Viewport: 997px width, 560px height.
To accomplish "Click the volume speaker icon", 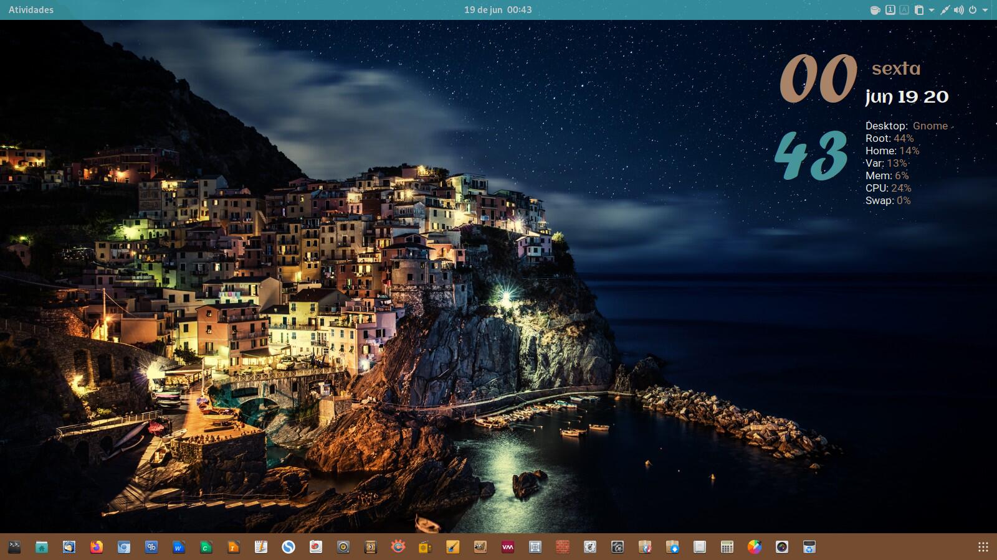I will coord(958,10).
